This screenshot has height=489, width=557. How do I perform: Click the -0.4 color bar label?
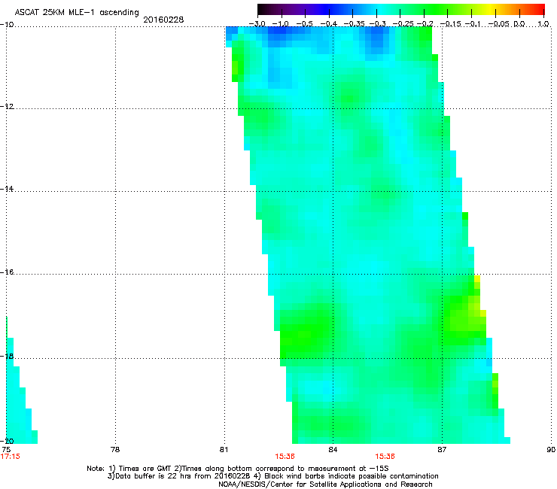(329, 24)
